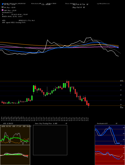125x165 pixels.
Task: Select the '50 Day = 12.35' legend text
Action: tap(9, 7)
